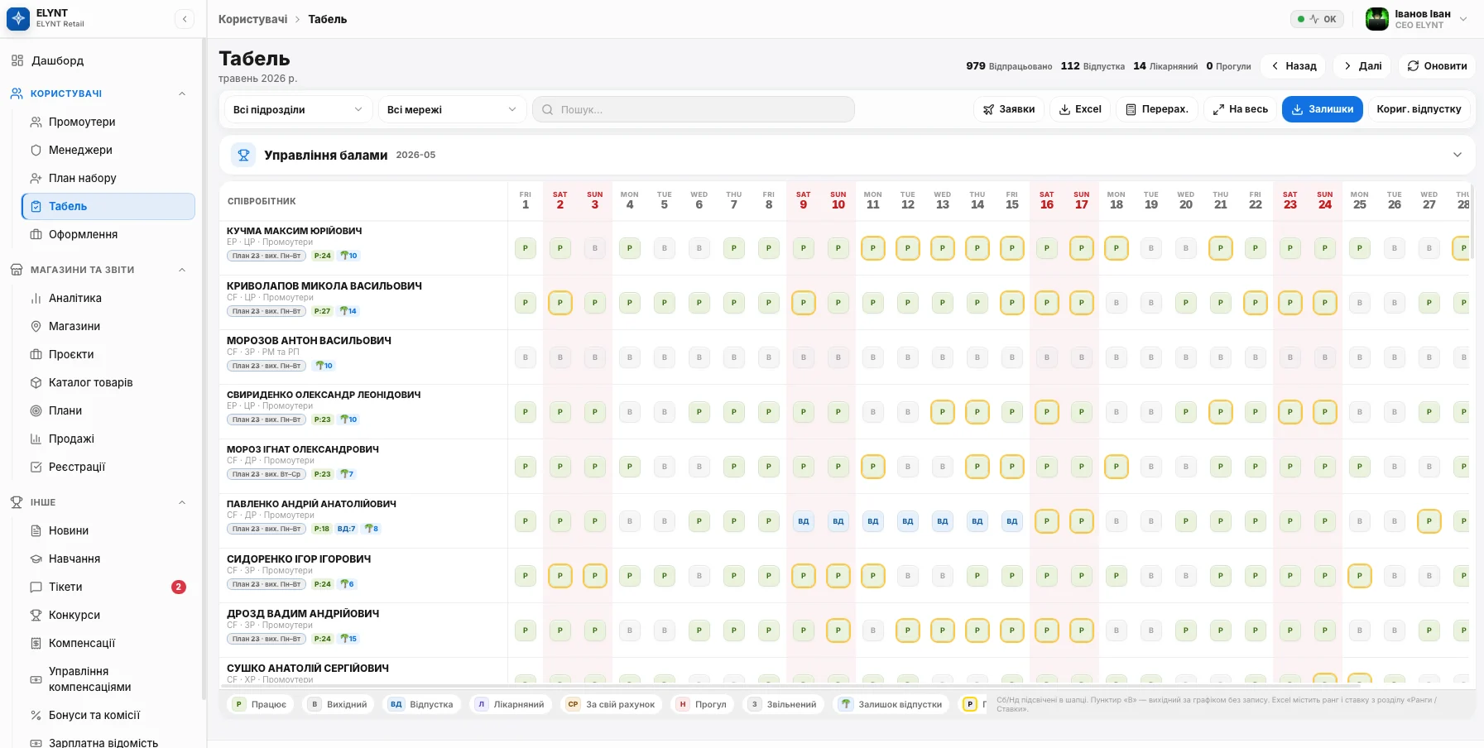Click the trophy icon beside Управління балами
This screenshot has width=1484, height=748.
(x=243, y=155)
